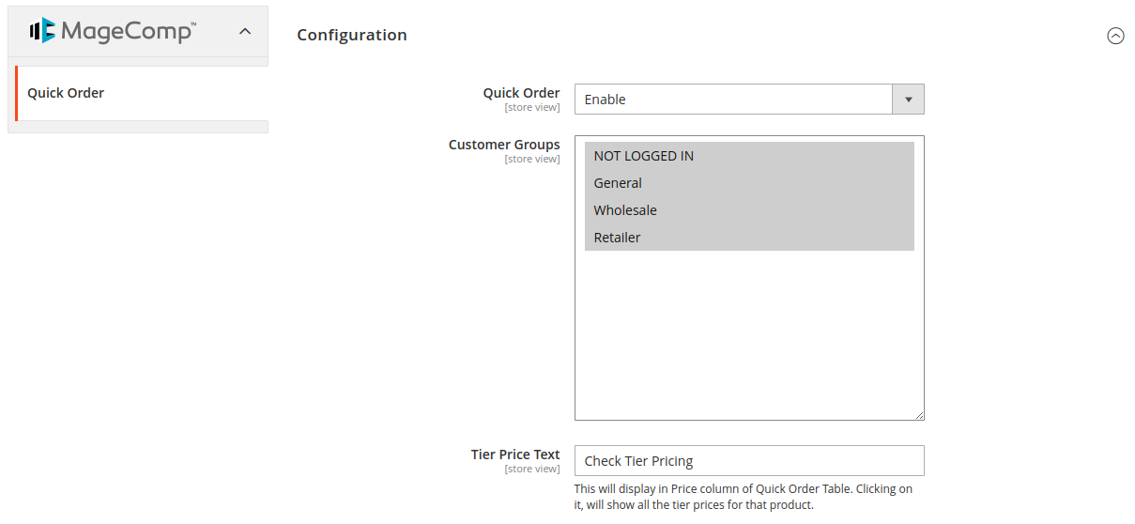Click the Customer Groups listbox resize handle

pyautogui.click(x=919, y=415)
